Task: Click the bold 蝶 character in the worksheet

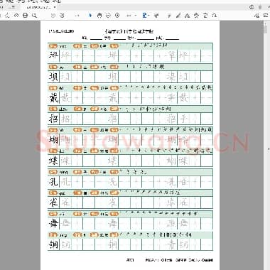Action: 53,161
